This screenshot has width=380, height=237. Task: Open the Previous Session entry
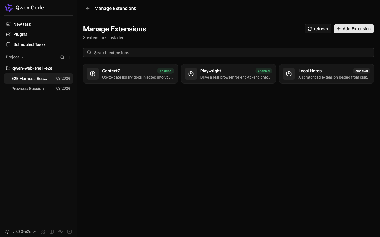coord(38,89)
